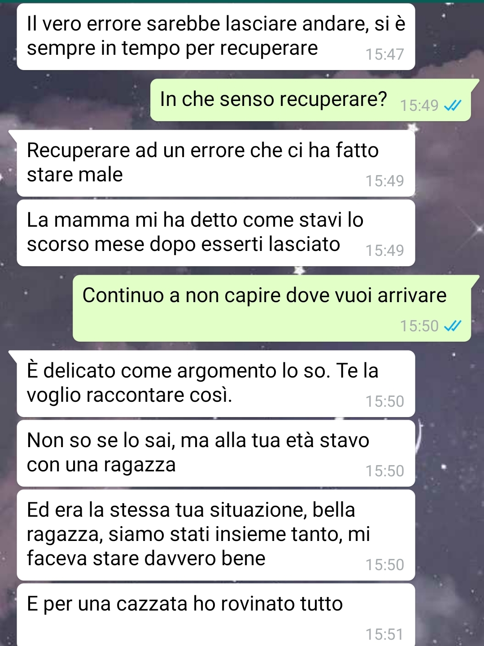Tap the 15:50 timestamp next to "con una ragazza"

point(384,471)
